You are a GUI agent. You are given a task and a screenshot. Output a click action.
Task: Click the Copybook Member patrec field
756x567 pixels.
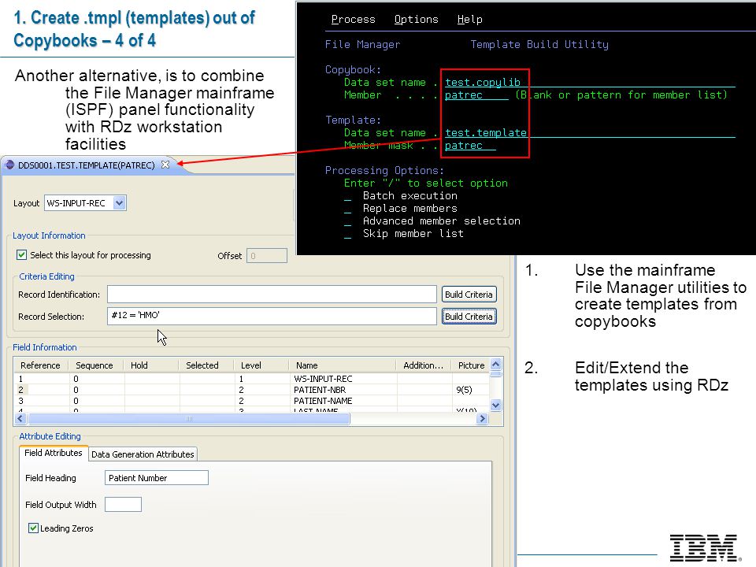coord(476,95)
